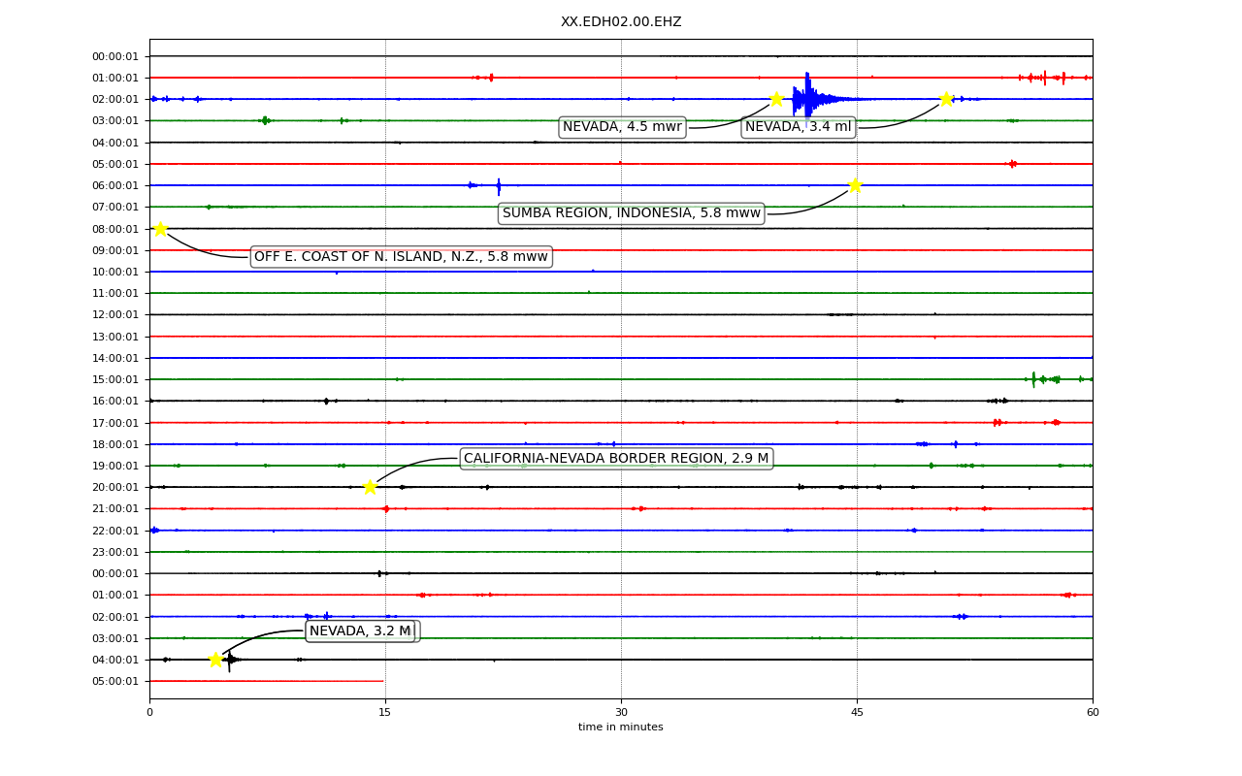This screenshot has width=1242, height=776.
Task: Click the Nevada 3.2 M event star
Action: pos(215,660)
